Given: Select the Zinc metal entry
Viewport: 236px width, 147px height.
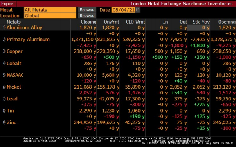Looking at the screenshot, I should [x=11, y=122].
